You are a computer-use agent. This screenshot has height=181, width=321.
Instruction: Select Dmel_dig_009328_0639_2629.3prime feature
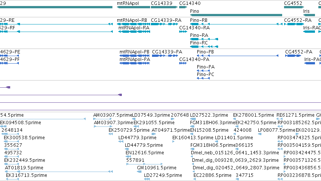[x=193, y=164]
